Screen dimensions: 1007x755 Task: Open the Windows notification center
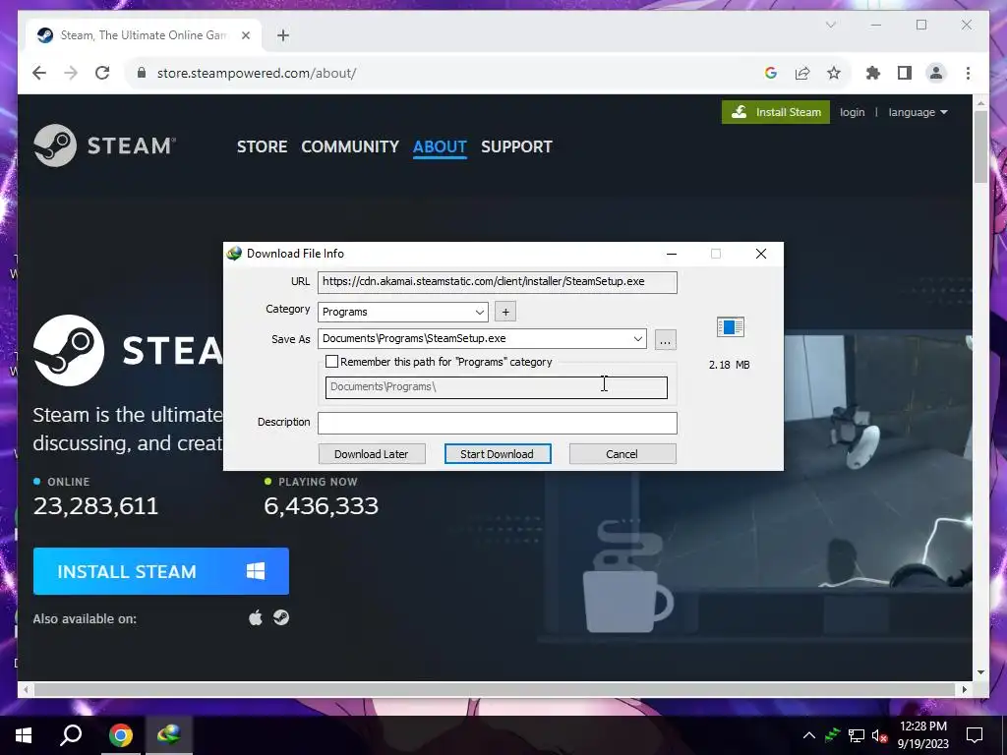click(975, 735)
